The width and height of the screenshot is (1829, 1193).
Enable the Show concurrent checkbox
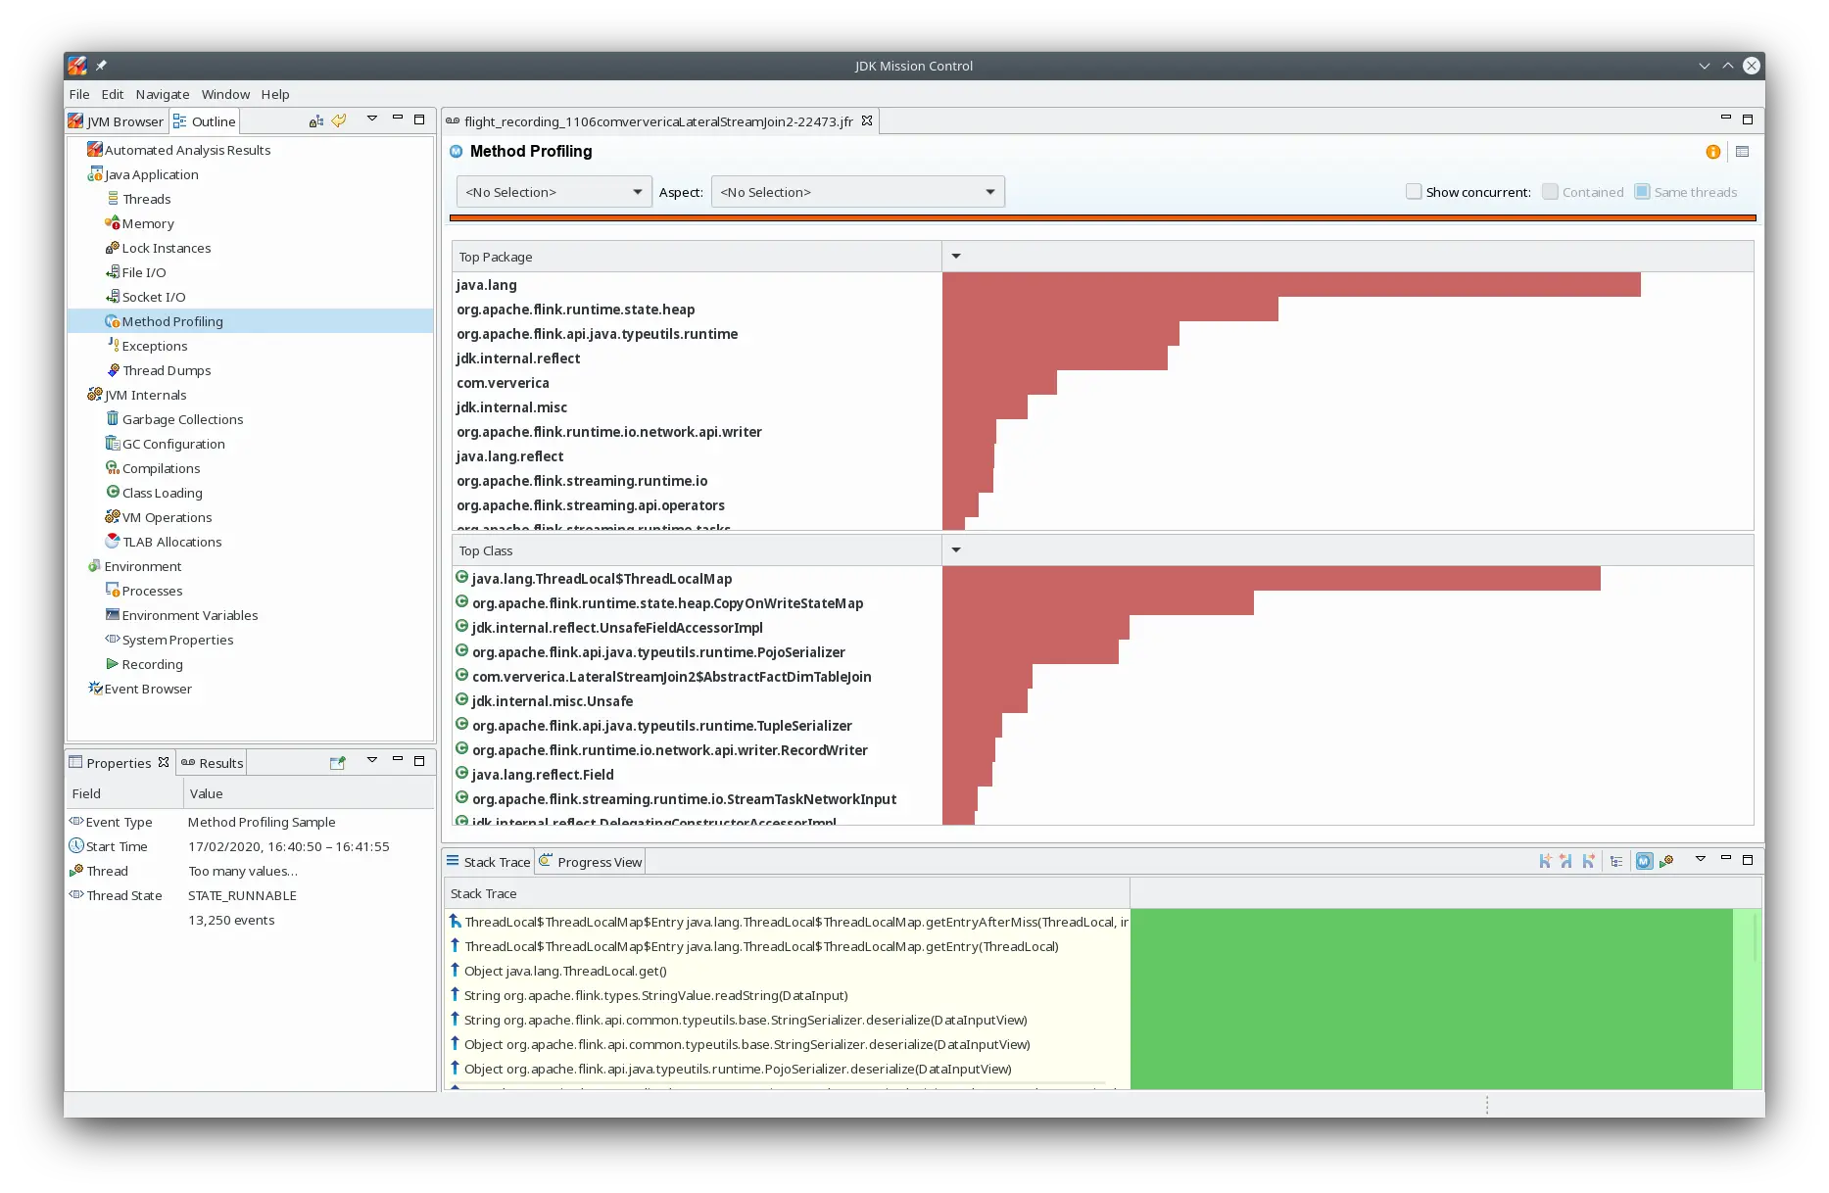pos(1414,191)
